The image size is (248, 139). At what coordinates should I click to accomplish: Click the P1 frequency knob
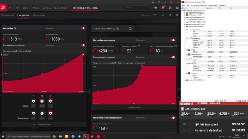tap(34, 101)
